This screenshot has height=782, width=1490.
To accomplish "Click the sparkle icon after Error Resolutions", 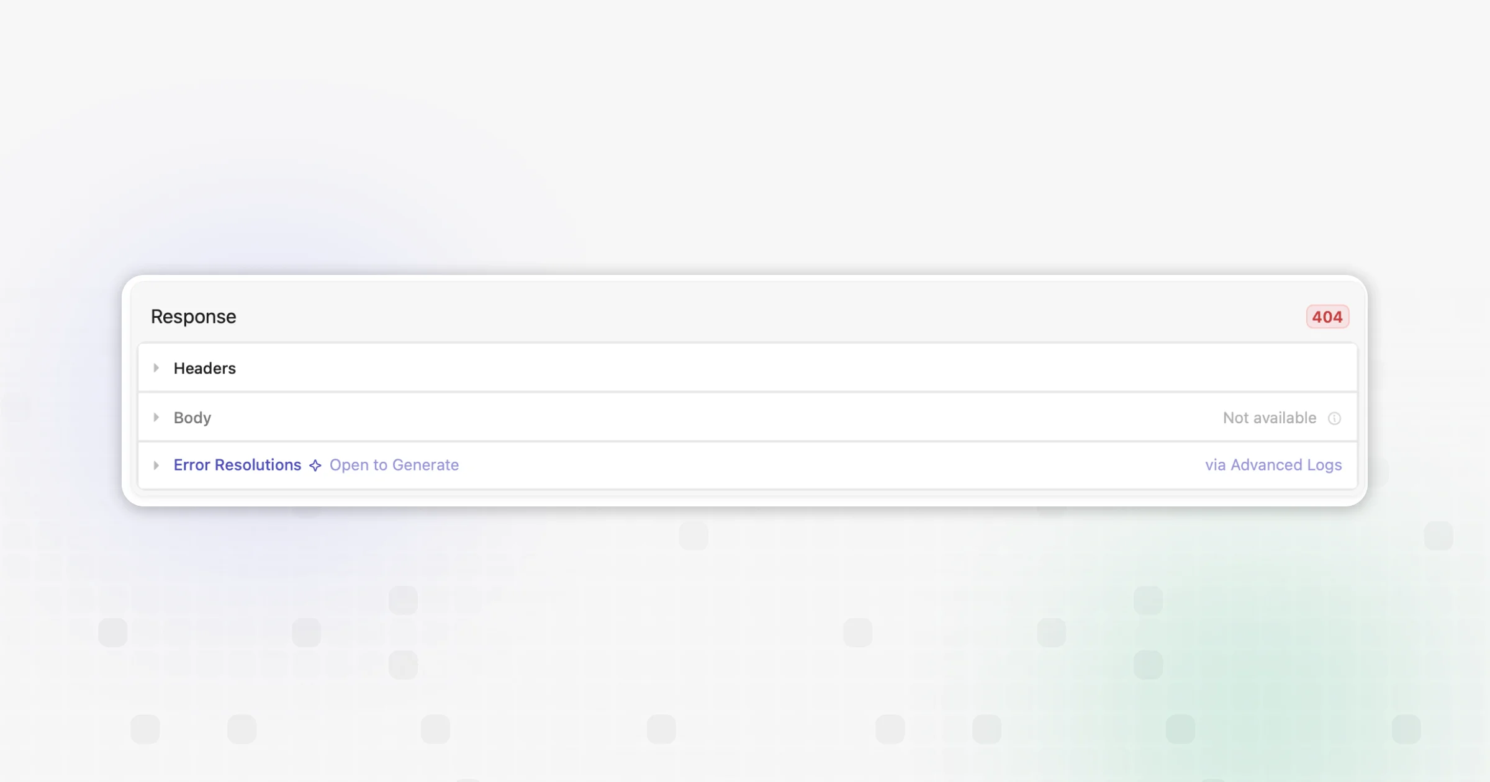I will coord(315,465).
